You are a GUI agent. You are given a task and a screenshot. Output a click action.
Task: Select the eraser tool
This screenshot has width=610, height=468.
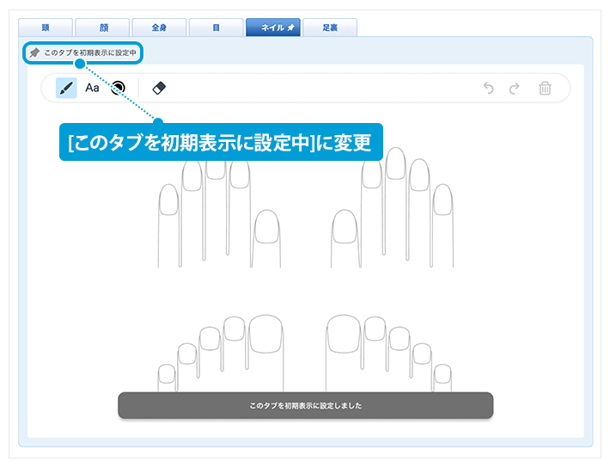pos(158,88)
